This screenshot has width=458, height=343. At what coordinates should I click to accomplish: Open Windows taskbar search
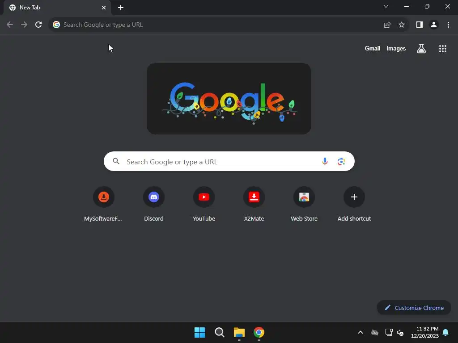pos(219,332)
